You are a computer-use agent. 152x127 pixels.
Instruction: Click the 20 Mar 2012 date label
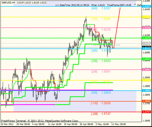tap(7, 124)
